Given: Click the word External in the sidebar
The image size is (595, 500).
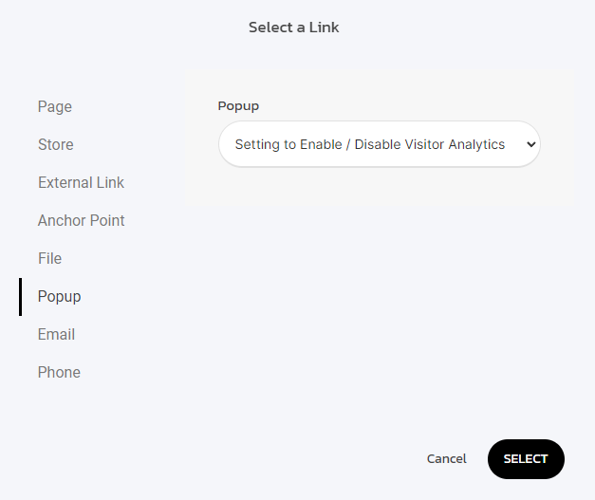Looking at the screenshot, I should pyautogui.click(x=64, y=182).
